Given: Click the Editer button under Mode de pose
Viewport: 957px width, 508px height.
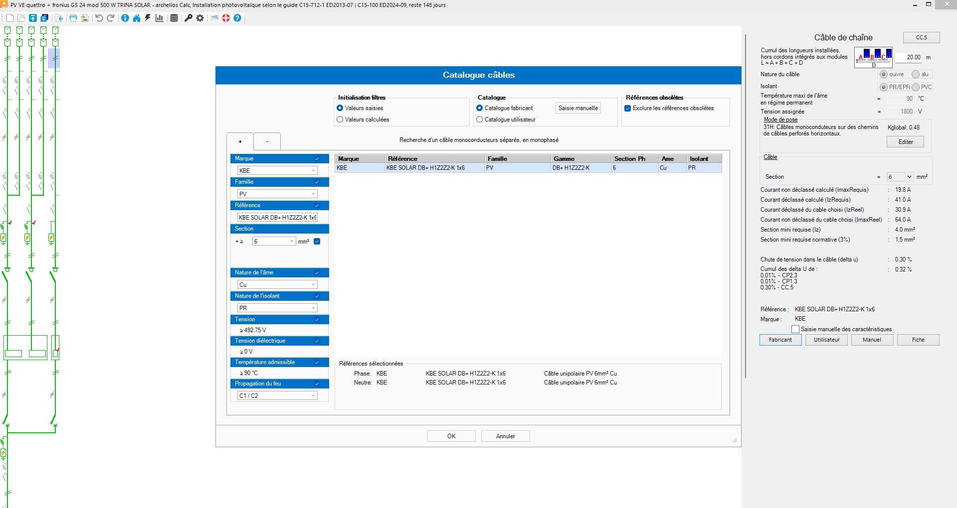Looking at the screenshot, I should click(x=905, y=142).
